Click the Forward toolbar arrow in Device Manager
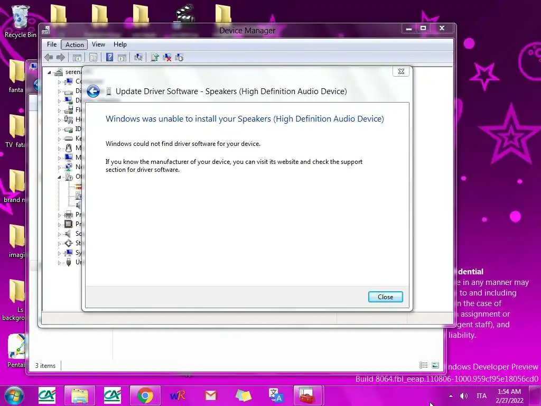 [60, 57]
